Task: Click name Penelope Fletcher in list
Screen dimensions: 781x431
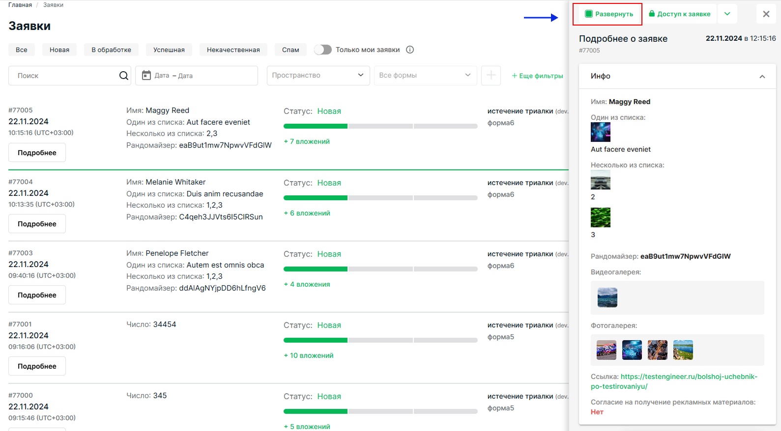Action: coord(177,253)
